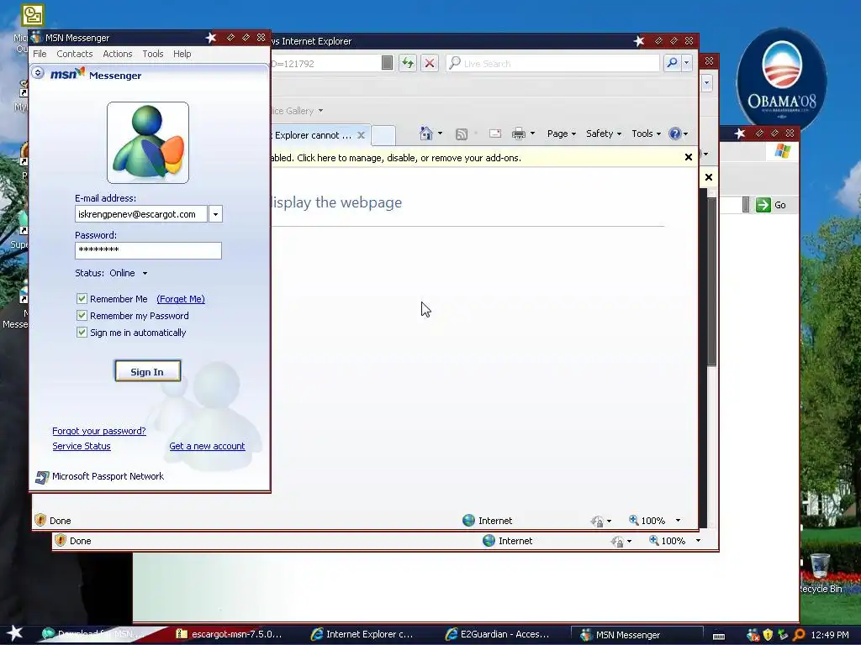
Task: Expand the search provider dropdown arrow
Action: click(686, 63)
